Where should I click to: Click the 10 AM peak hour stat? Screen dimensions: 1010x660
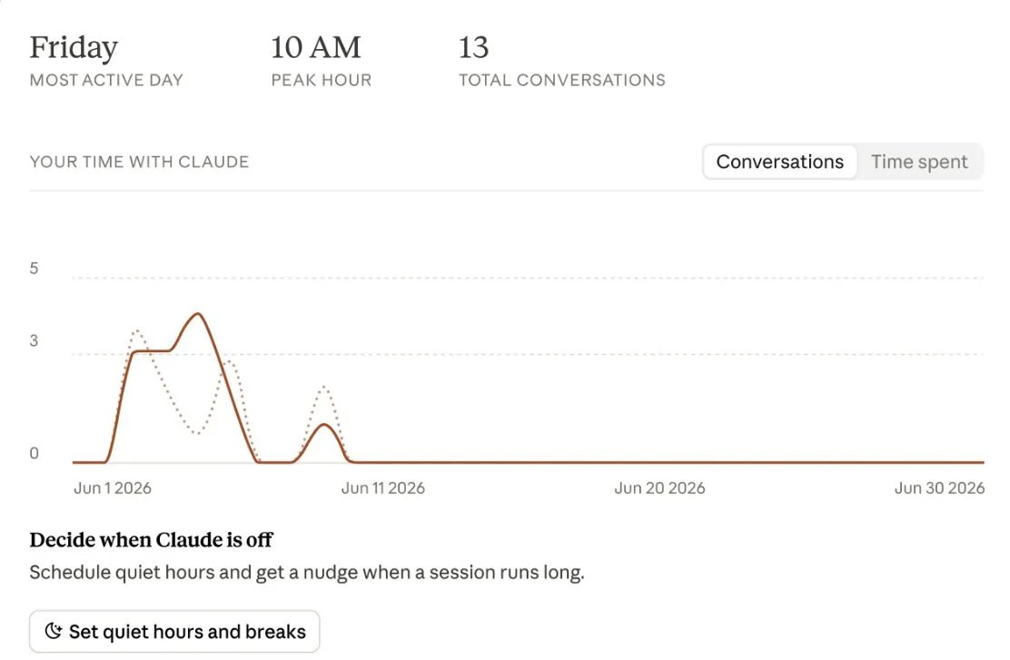click(316, 47)
